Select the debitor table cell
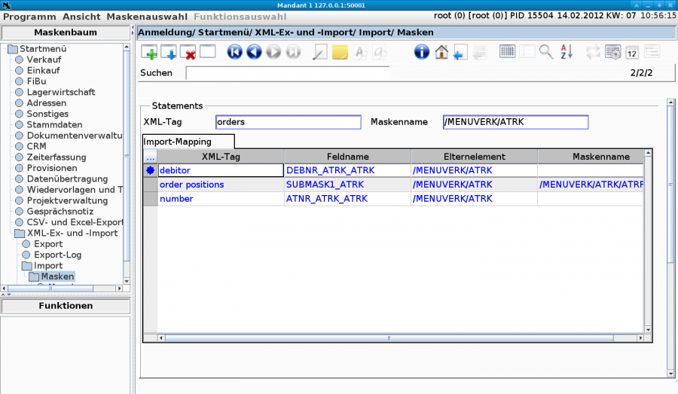This screenshot has height=394, width=678. click(221, 170)
